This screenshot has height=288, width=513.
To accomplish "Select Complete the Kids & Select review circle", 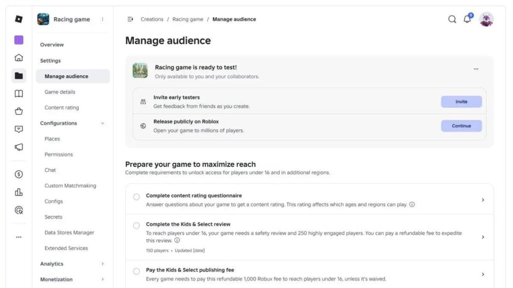I will (136, 225).
